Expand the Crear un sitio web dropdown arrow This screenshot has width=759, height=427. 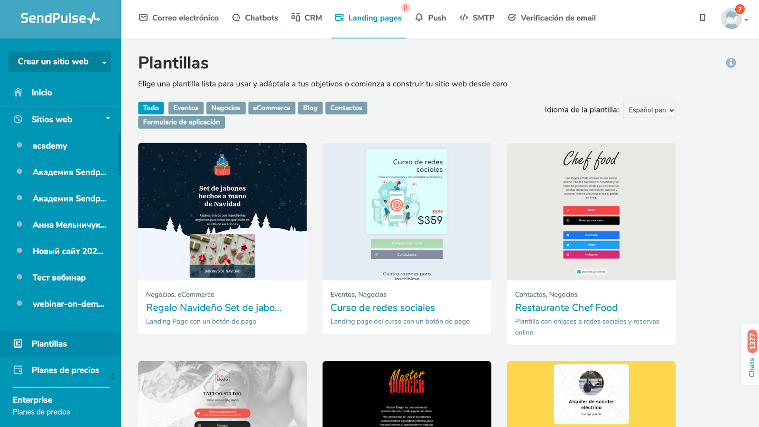(x=104, y=62)
